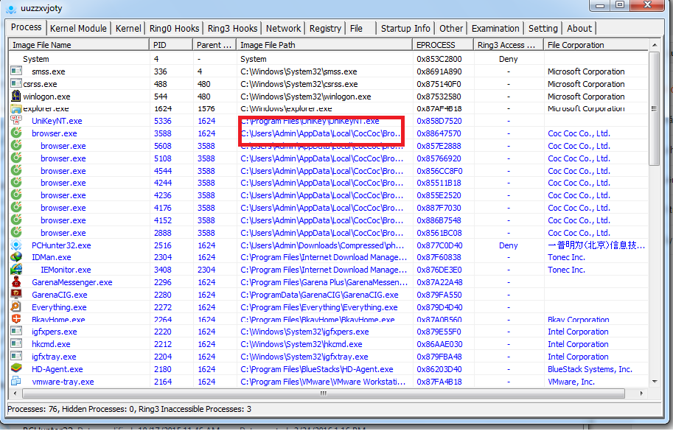The height and width of the screenshot is (434, 673).
Task: Click the BkavHome.exe red icon
Action: 15,320
